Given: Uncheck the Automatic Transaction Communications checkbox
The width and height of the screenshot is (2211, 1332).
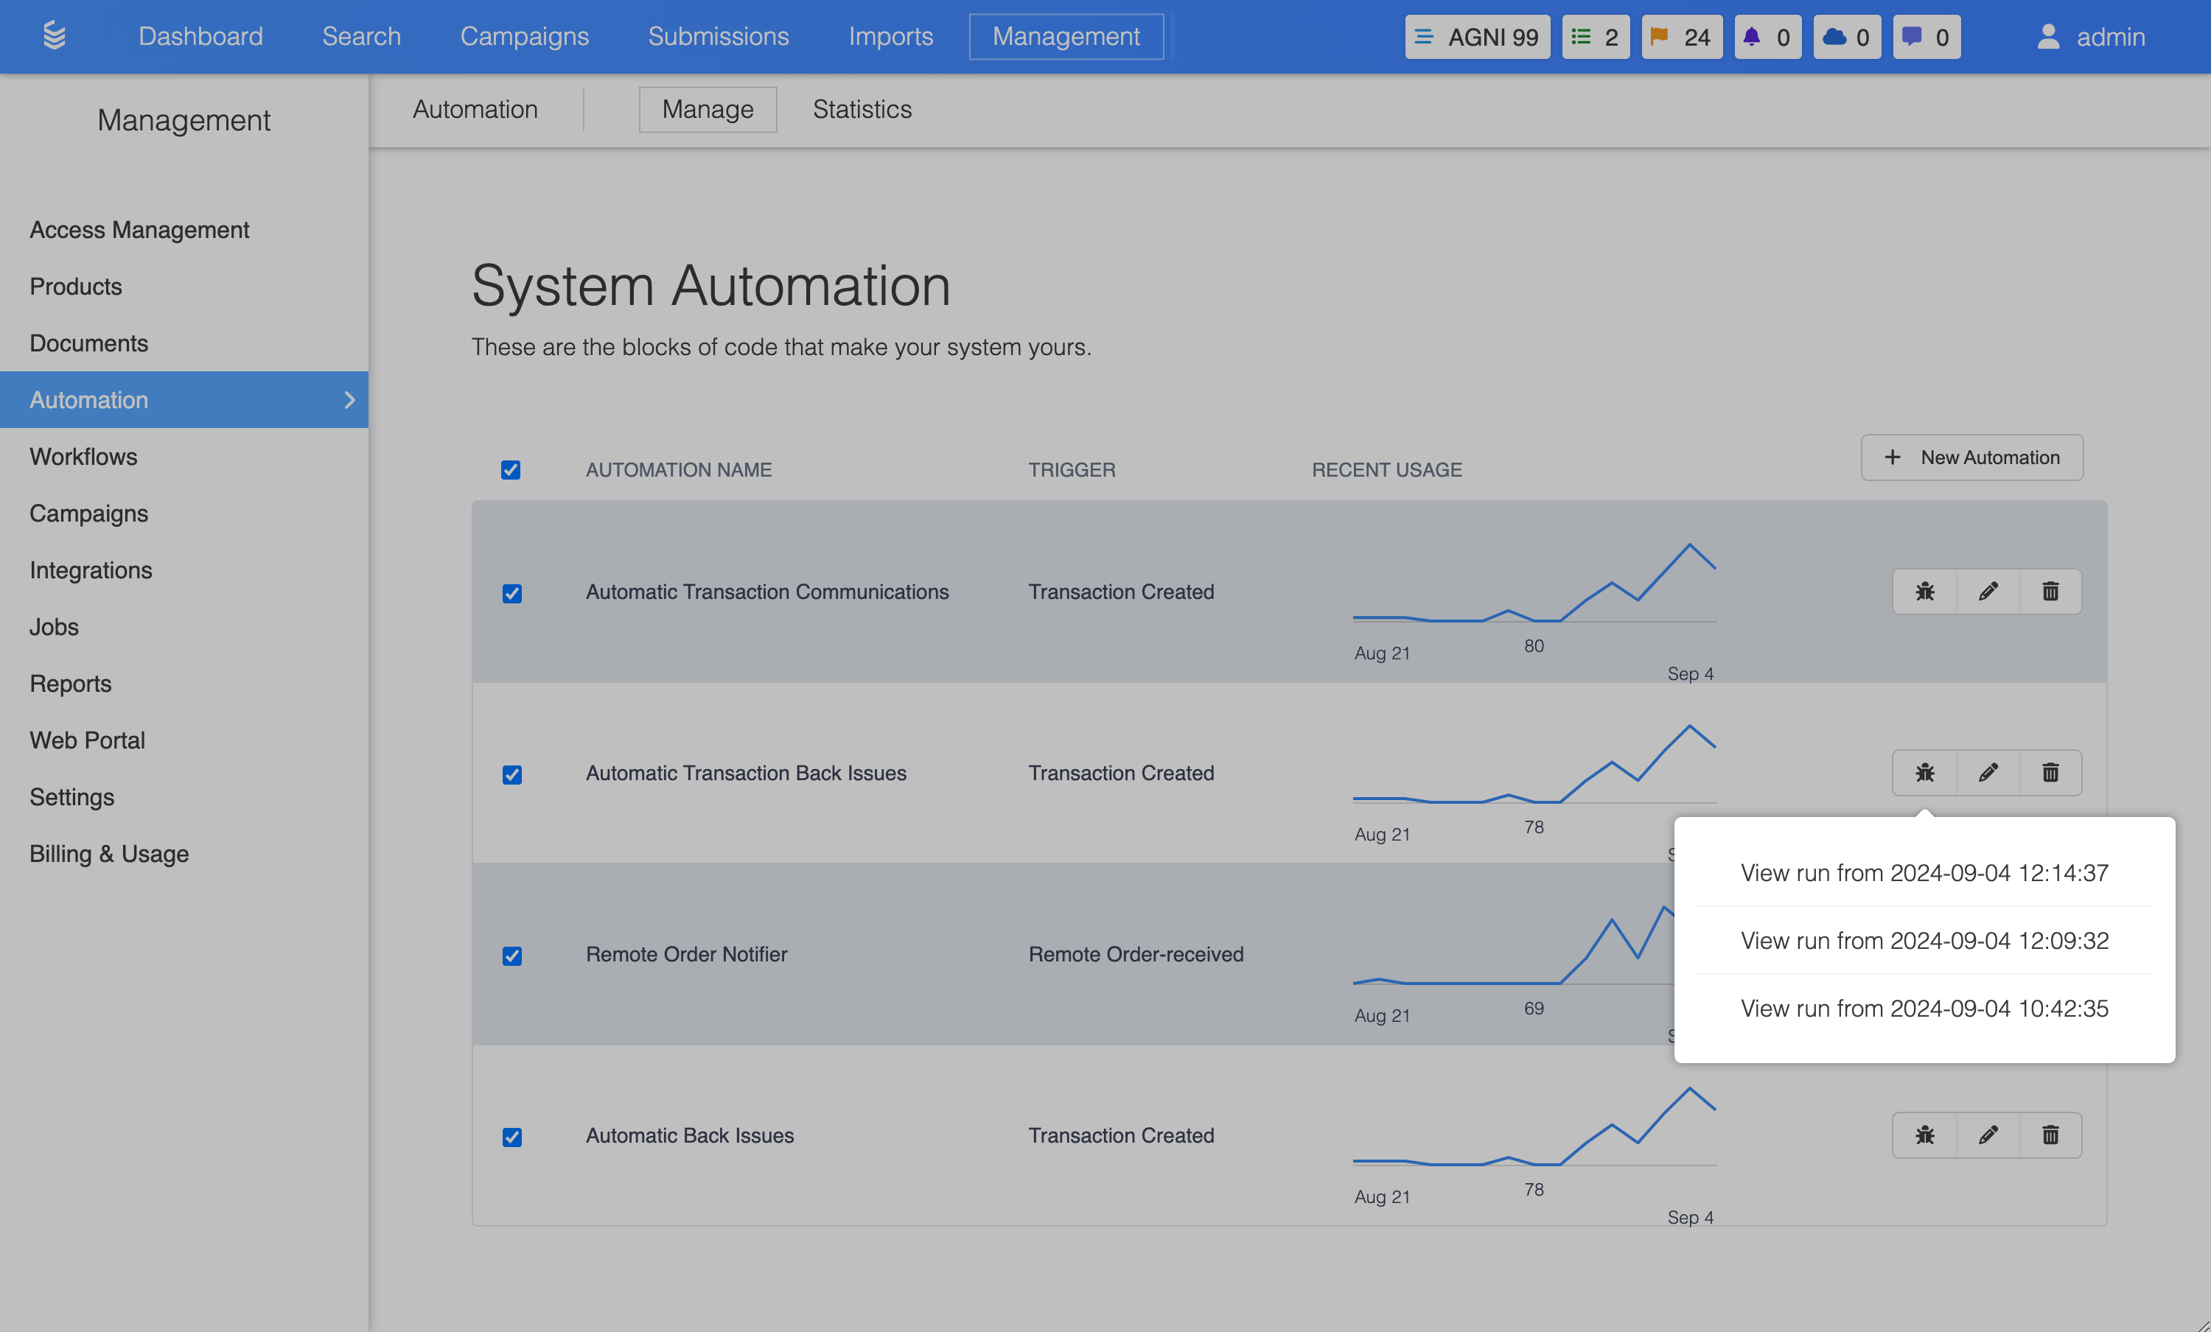Looking at the screenshot, I should click(511, 594).
